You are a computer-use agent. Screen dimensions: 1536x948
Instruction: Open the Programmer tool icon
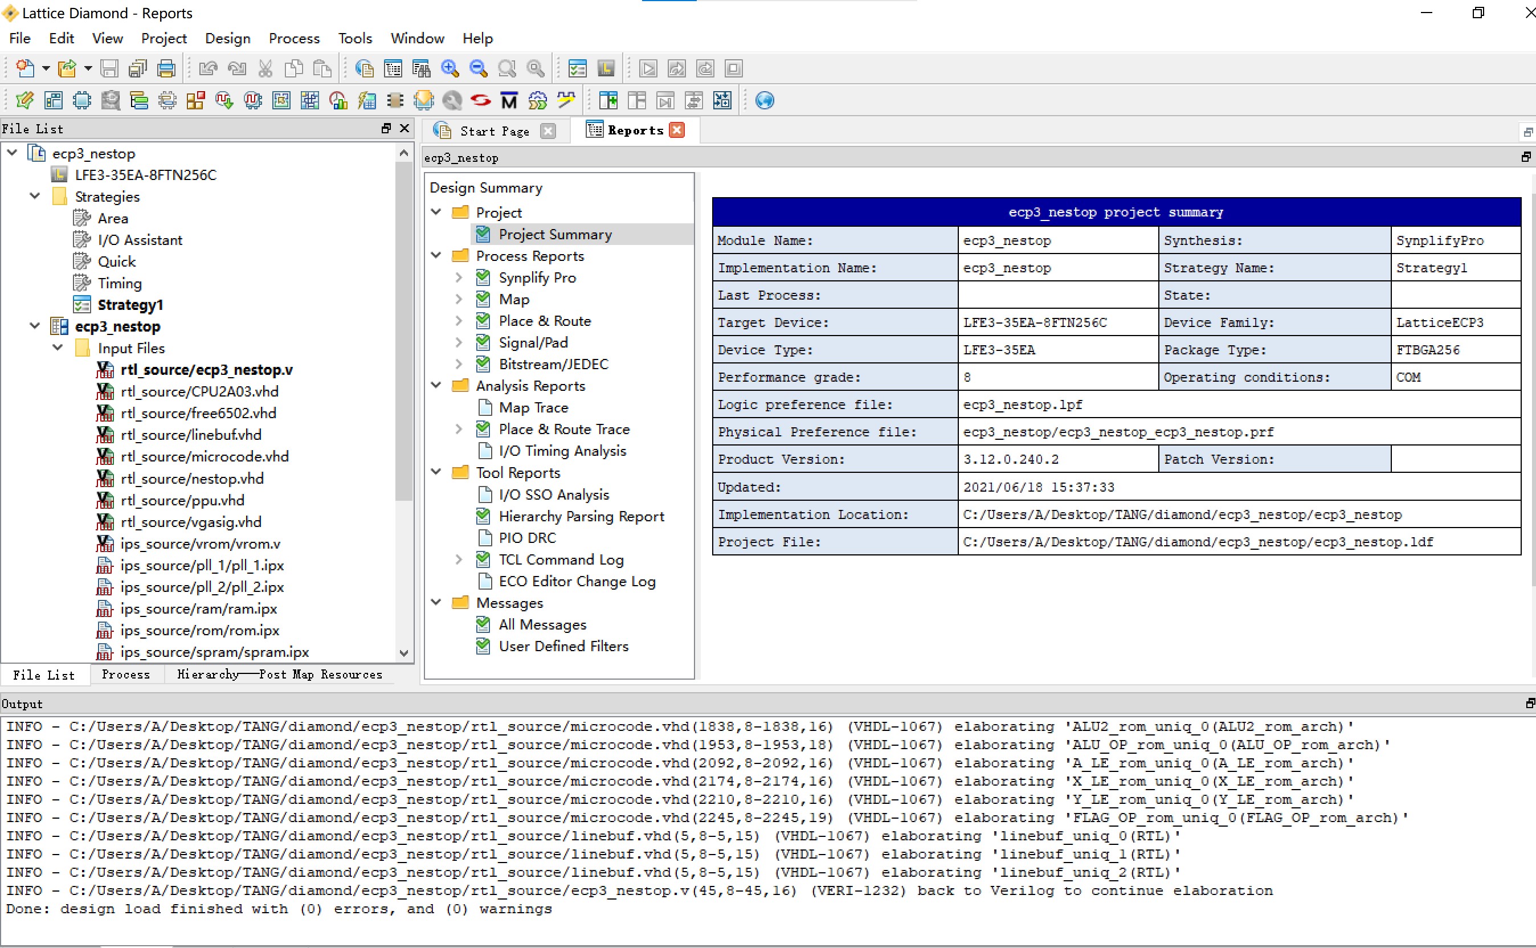point(423,100)
